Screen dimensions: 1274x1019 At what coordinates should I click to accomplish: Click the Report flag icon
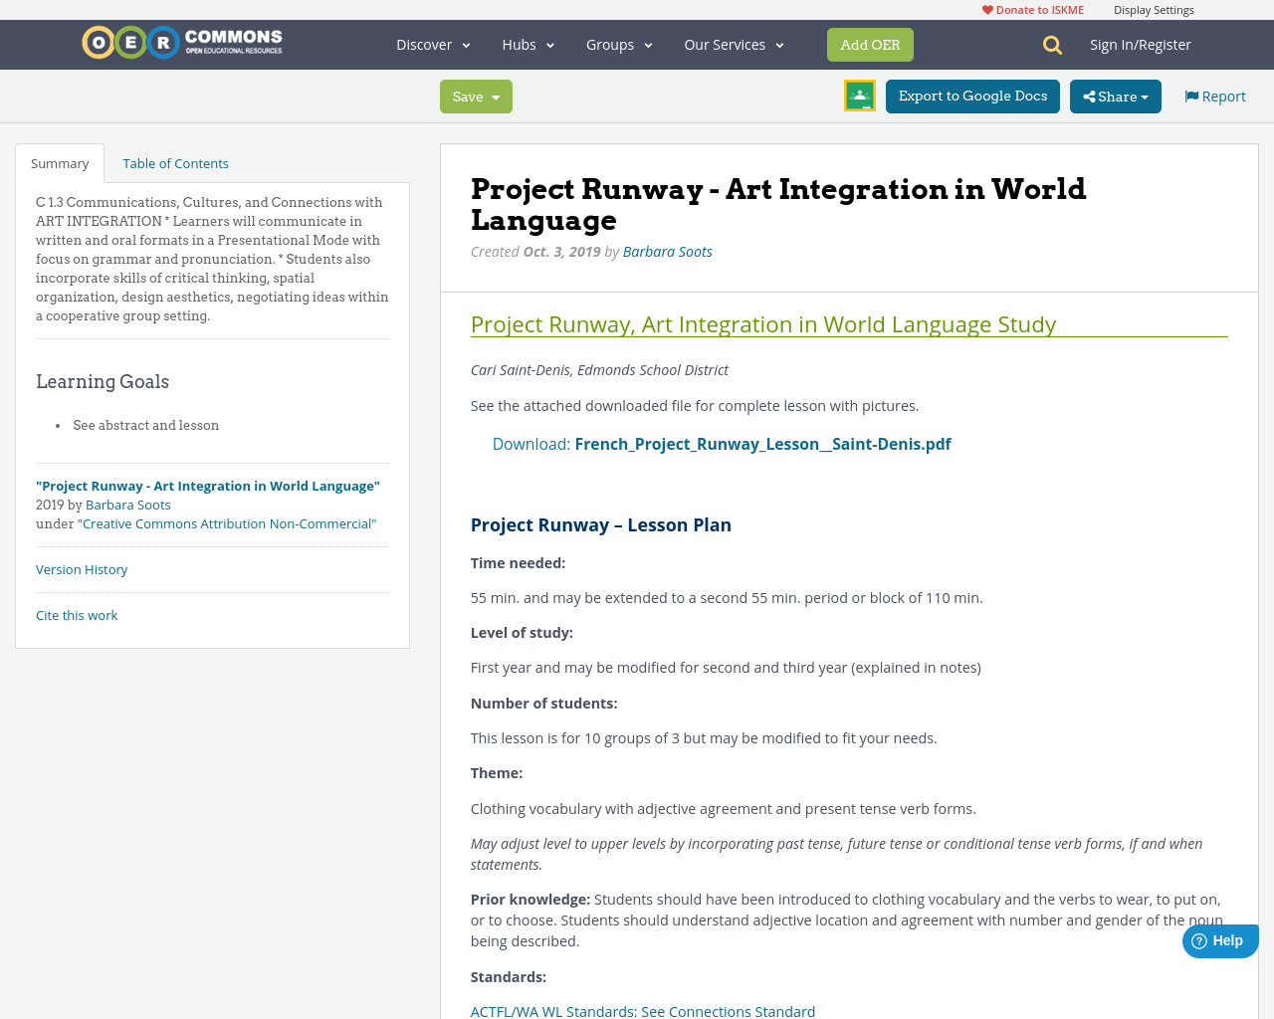1190,95
